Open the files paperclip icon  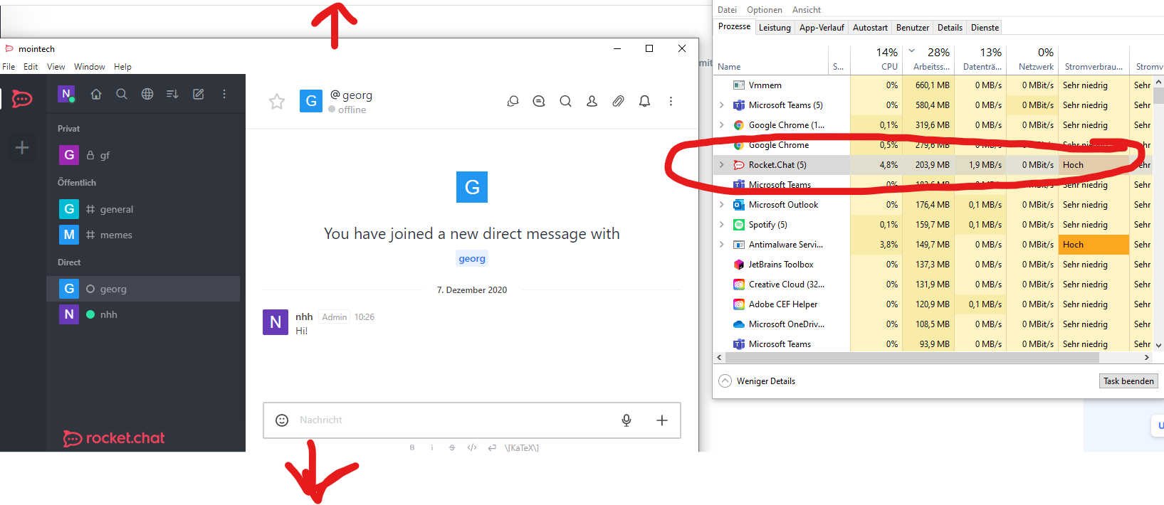coord(618,101)
